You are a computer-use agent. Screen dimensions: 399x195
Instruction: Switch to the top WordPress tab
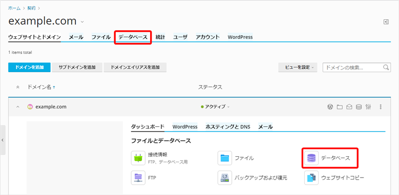tap(240, 37)
